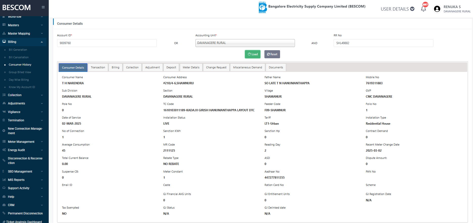Switch to the Documents tab
Viewport: 473px width, 223px height.
click(x=276, y=67)
